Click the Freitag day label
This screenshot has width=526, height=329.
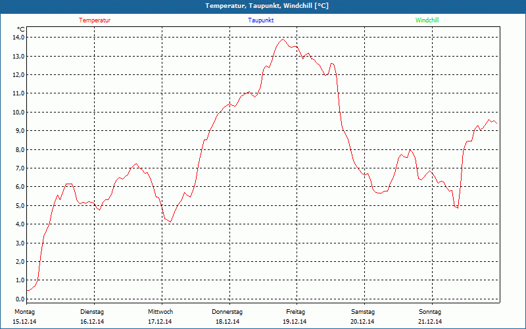(295, 312)
